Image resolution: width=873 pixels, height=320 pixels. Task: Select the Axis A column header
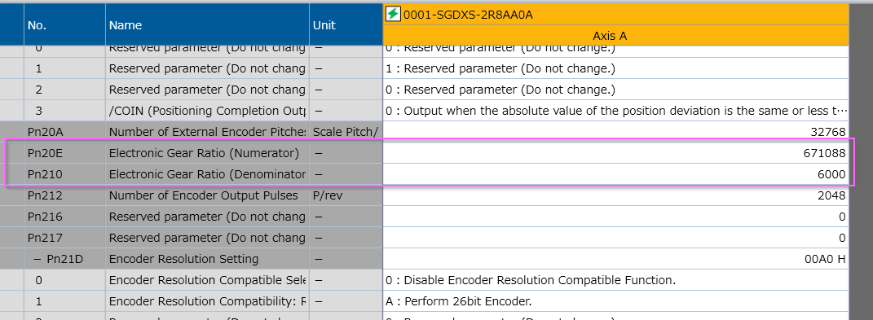[x=615, y=36]
